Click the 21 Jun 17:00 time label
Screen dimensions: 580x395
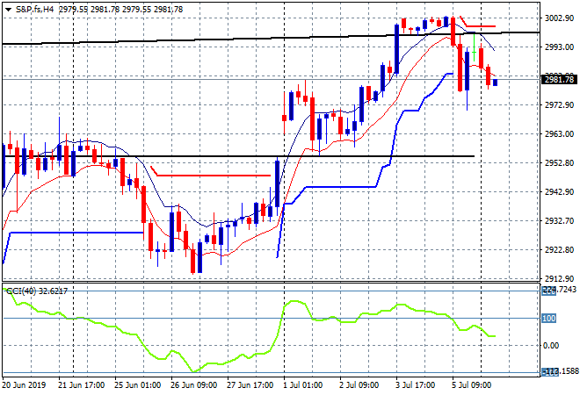point(82,385)
